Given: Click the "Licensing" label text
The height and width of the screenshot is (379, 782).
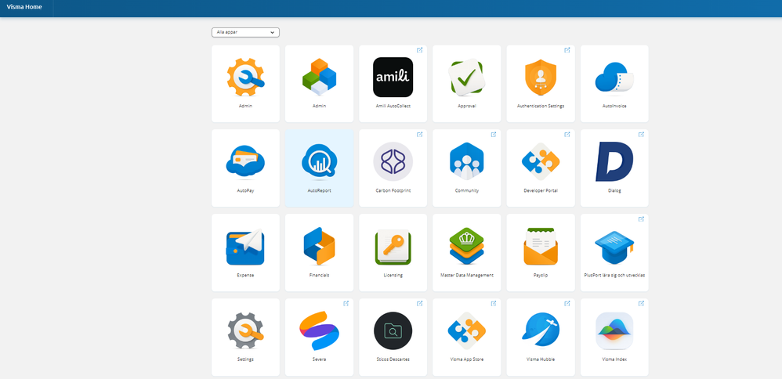Looking at the screenshot, I should tap(393, 276).
